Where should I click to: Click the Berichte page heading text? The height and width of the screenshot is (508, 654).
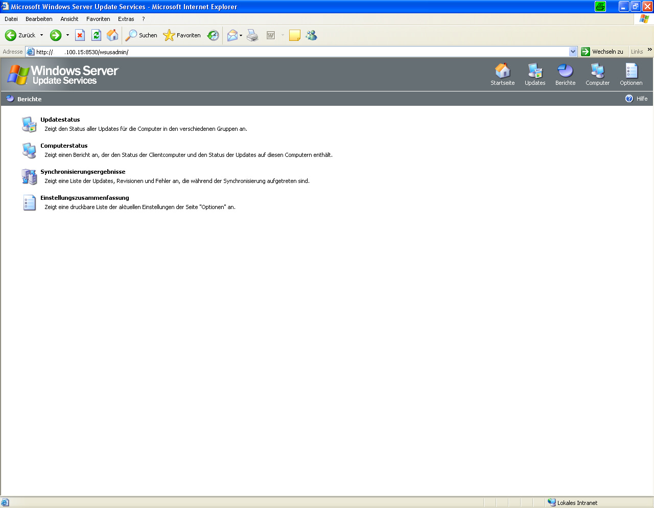[x=30, y=99]
